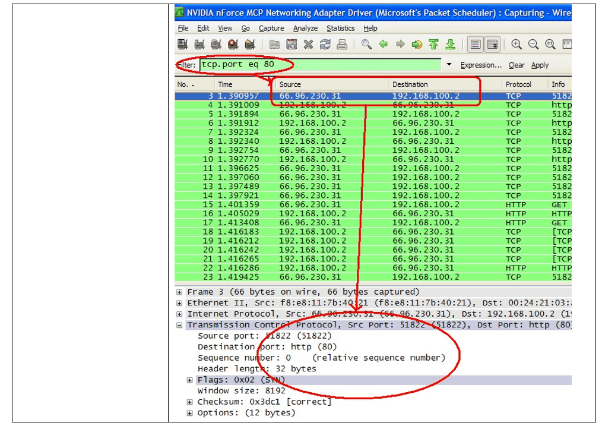Click the reload capture file icon
The height and width of the screenshot is (429, 602).
pyautogui.click(x=325, y=45)
